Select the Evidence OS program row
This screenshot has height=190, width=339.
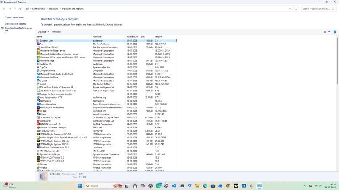[106, 64]
